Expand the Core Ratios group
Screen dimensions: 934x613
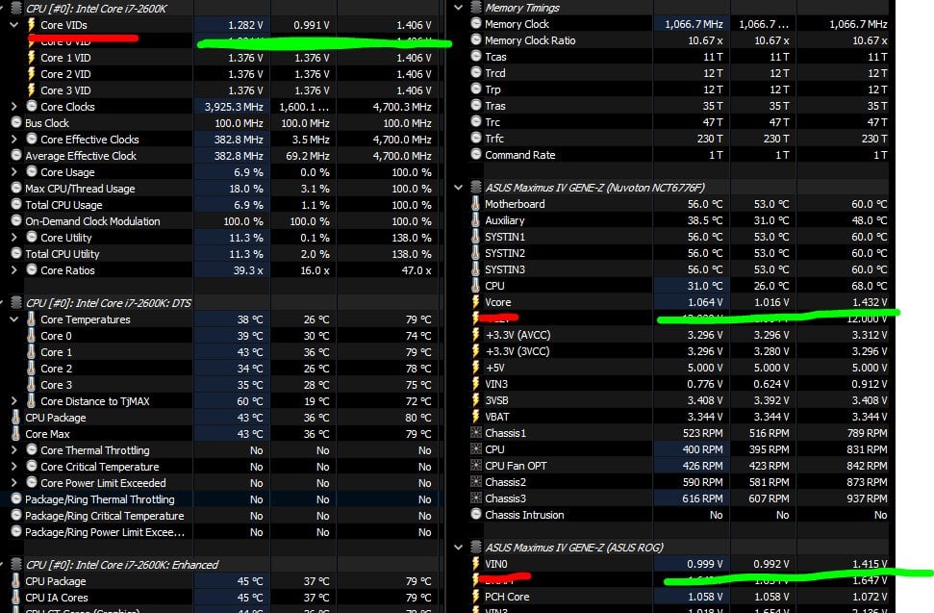13,270
